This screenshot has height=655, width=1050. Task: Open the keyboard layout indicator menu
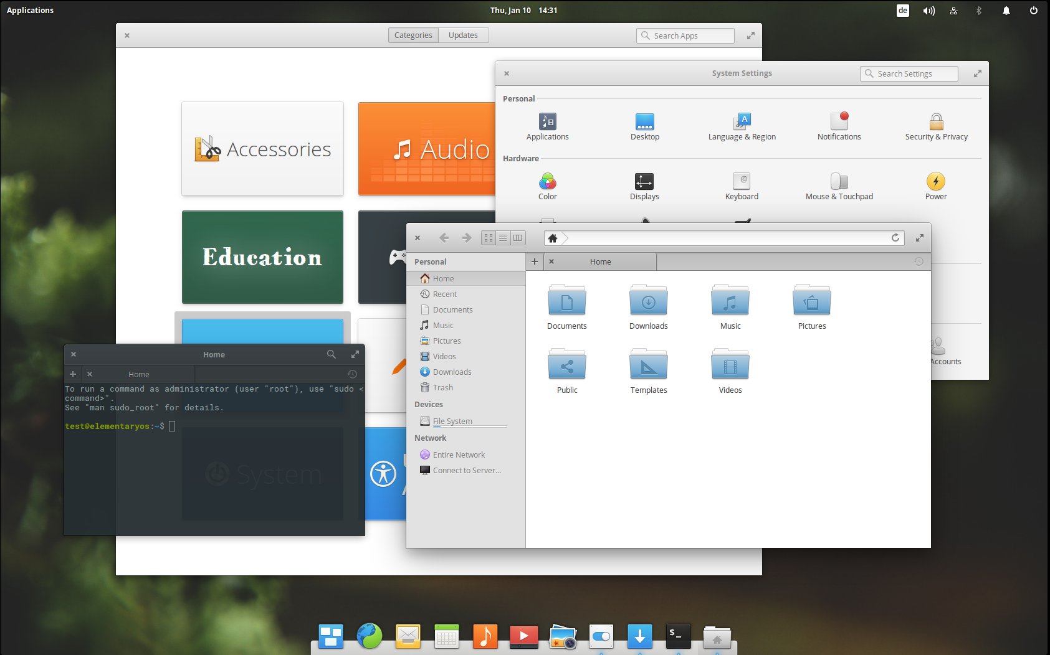[x=902, y=11]
